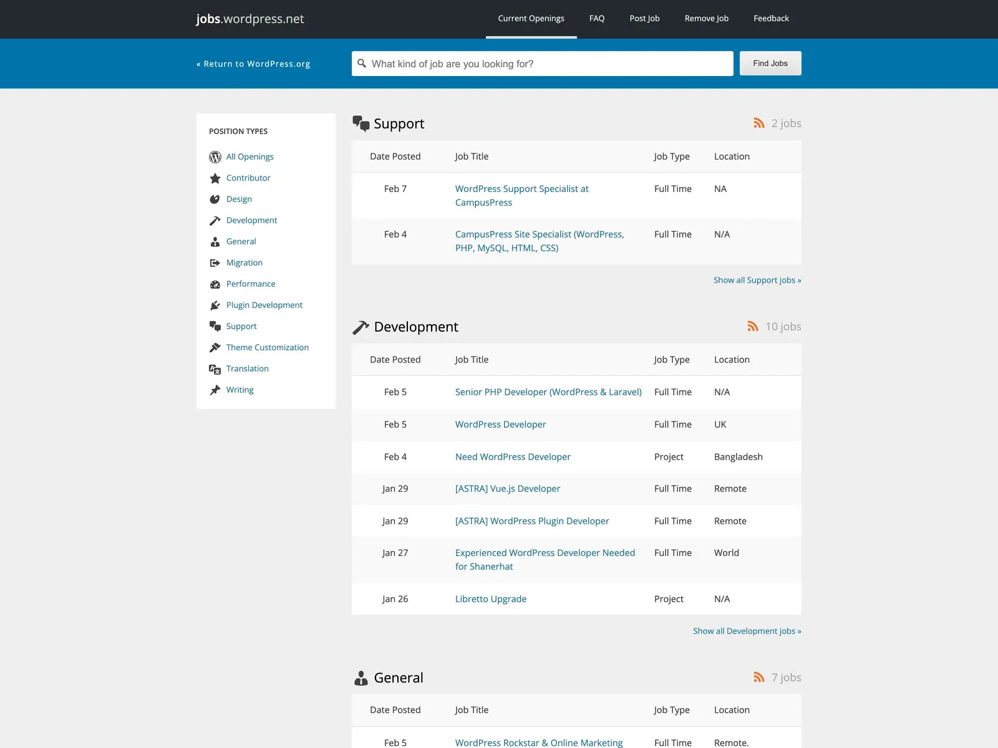The width and height of the screenshot is (998, 748).
Task: Click the speech bubbles icon beside Support in sidebar
Action: click(215, 327)
